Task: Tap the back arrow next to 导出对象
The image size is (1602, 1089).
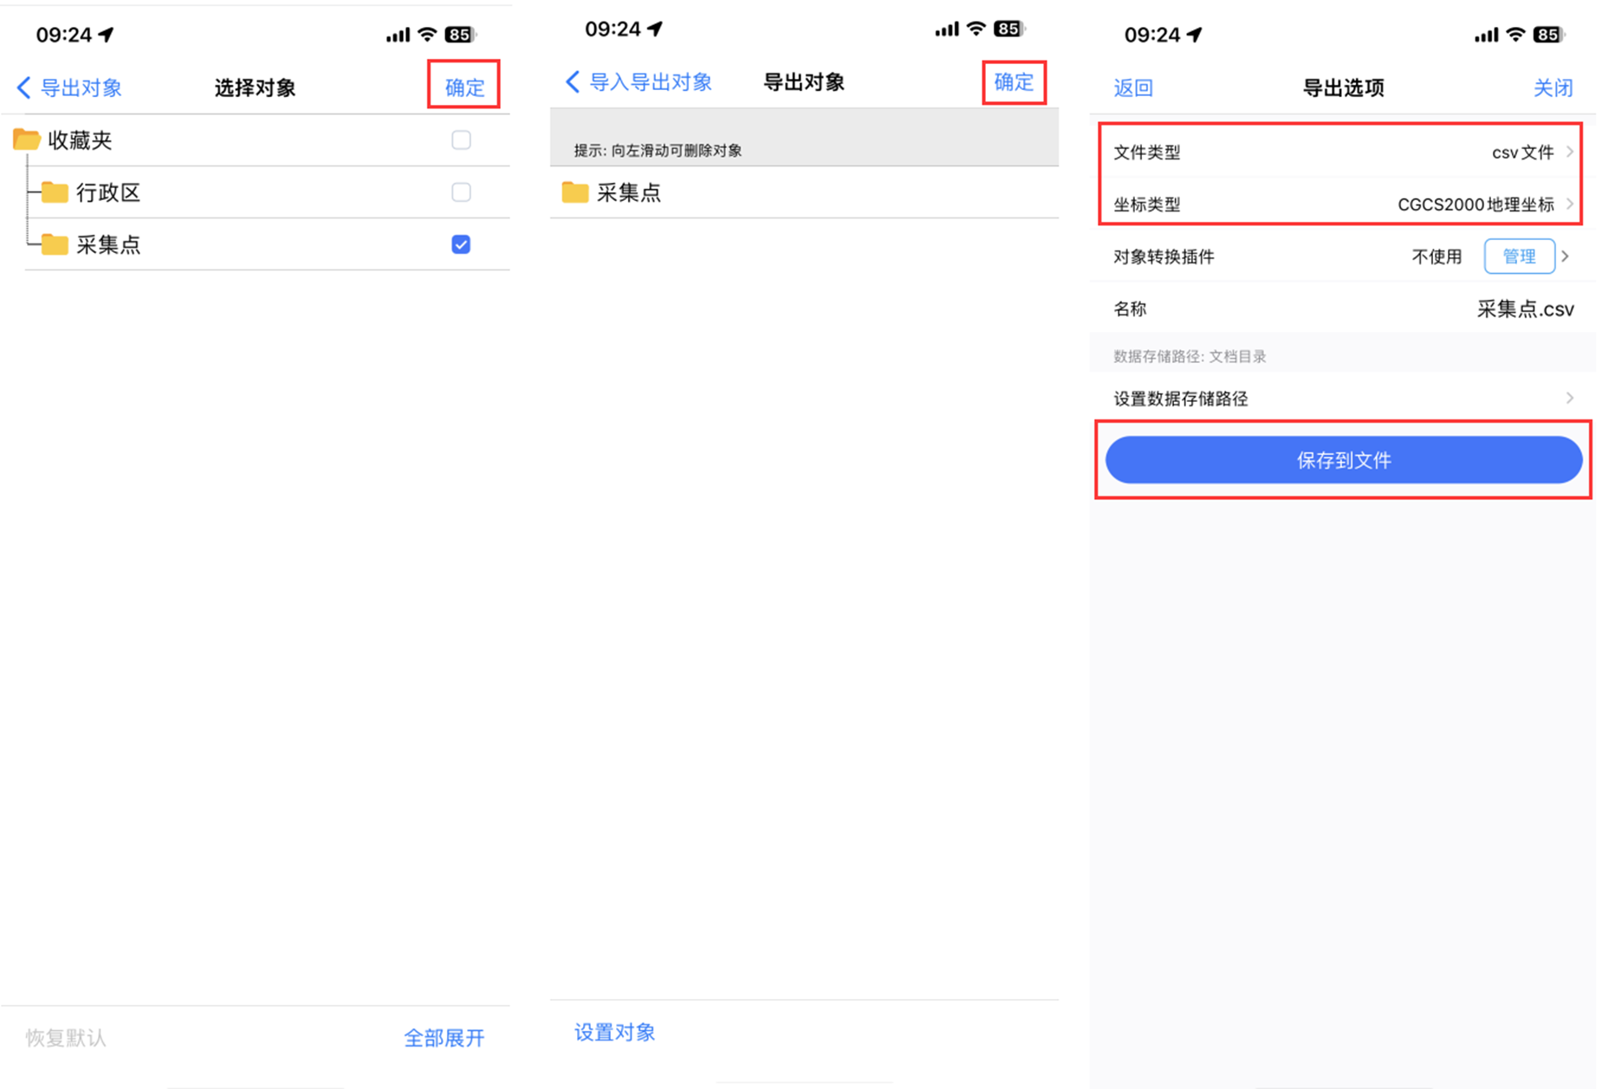Action: click(23, 87)
